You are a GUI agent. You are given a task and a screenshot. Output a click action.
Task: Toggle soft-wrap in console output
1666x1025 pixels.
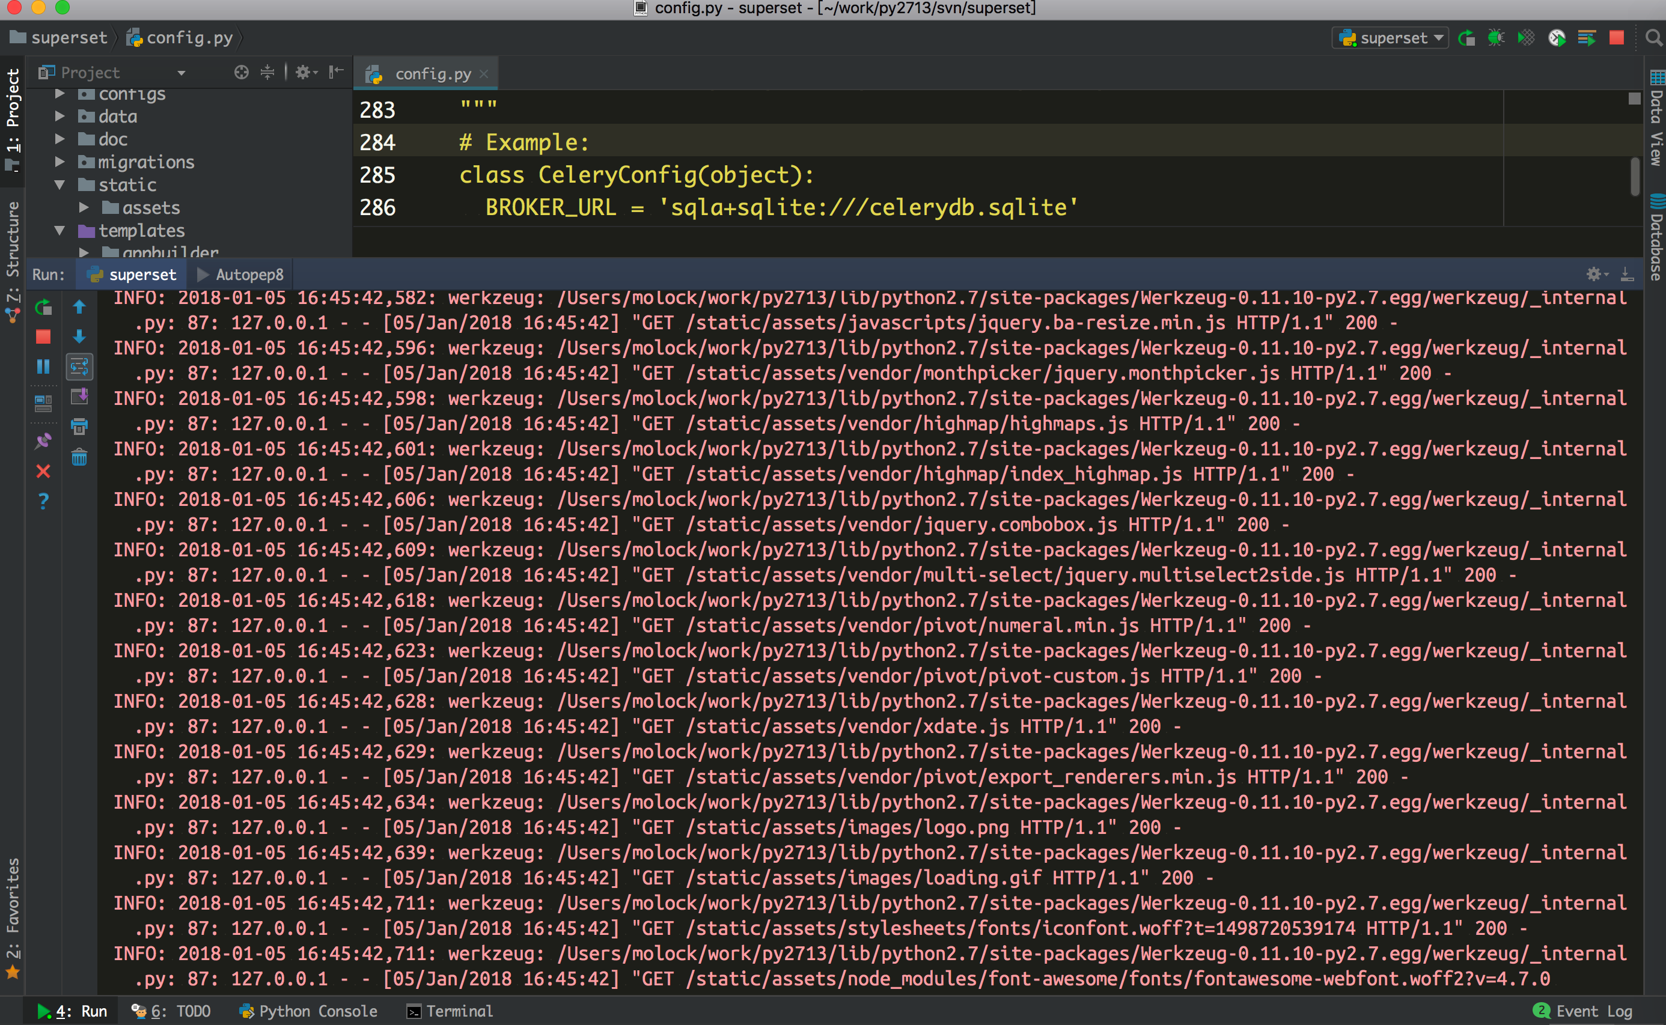point(79,367)
